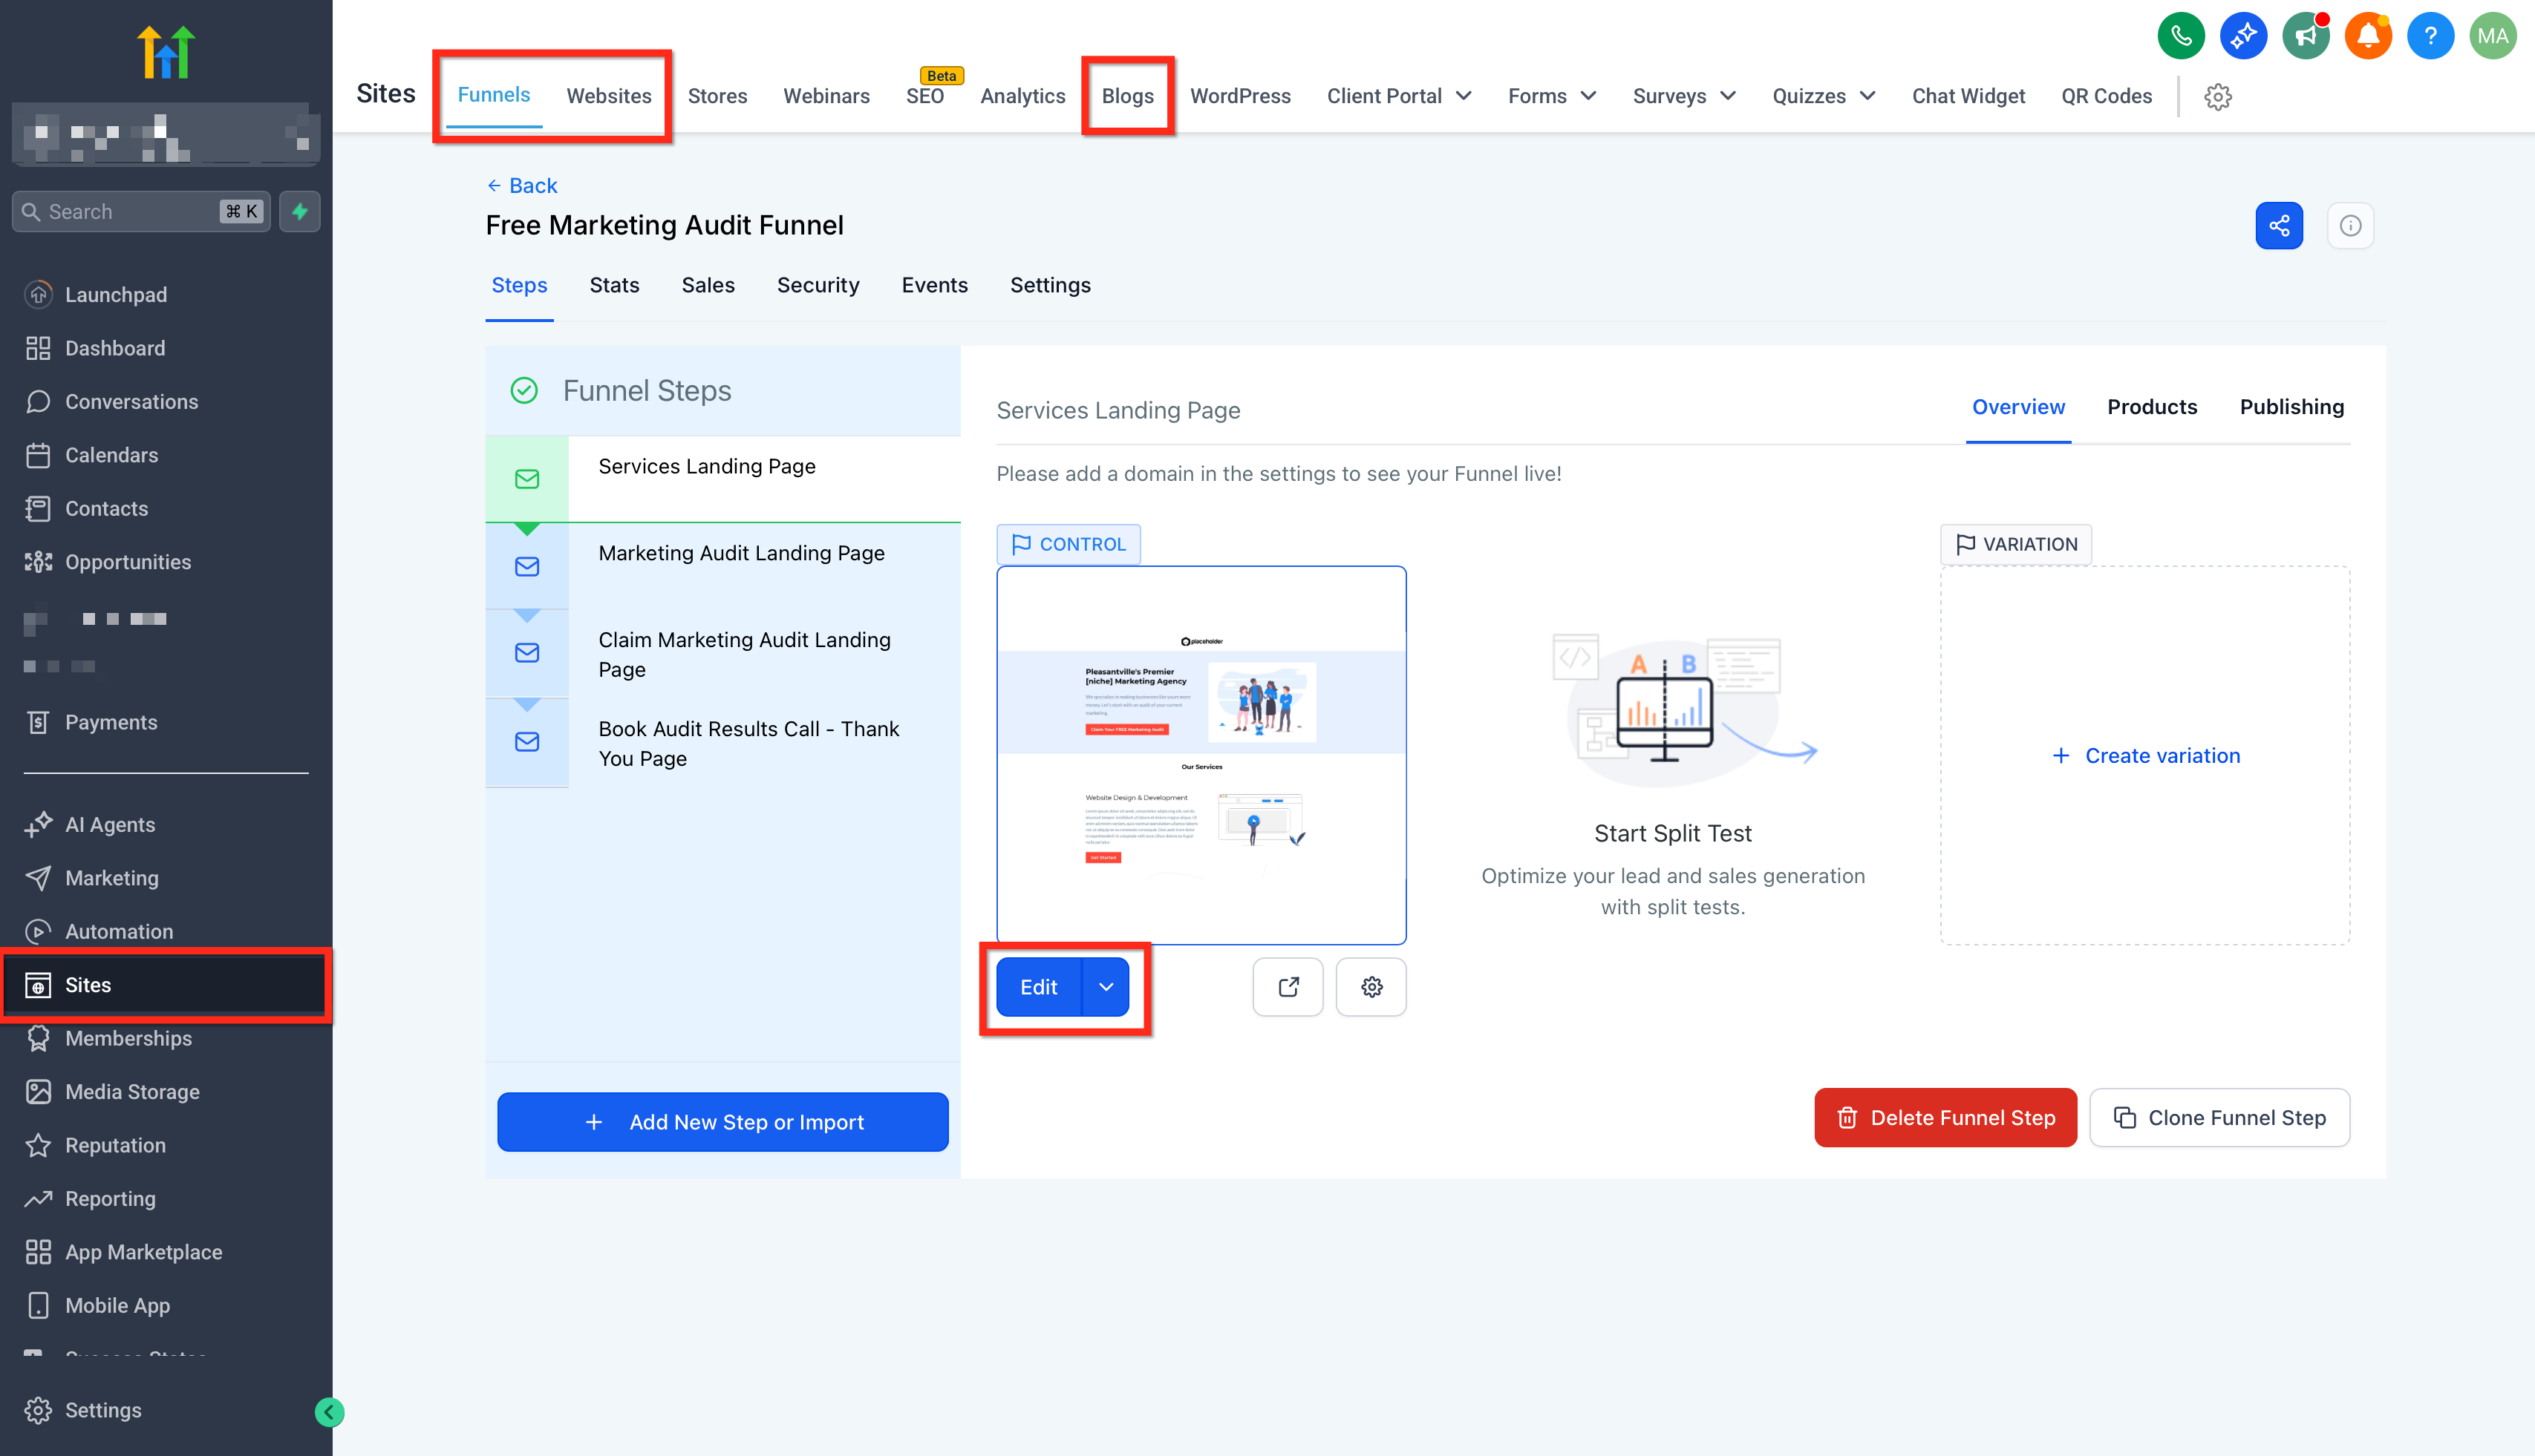Open the funnel info circle icon
2535x1456 pixels.
[x=2350, y=226]
